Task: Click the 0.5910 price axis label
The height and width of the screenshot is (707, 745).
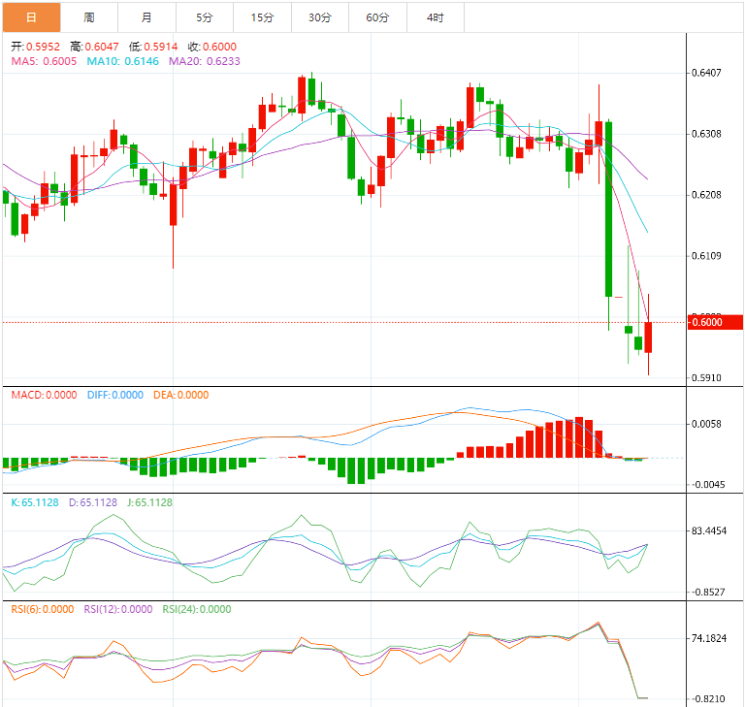Action: coord(706,377)
